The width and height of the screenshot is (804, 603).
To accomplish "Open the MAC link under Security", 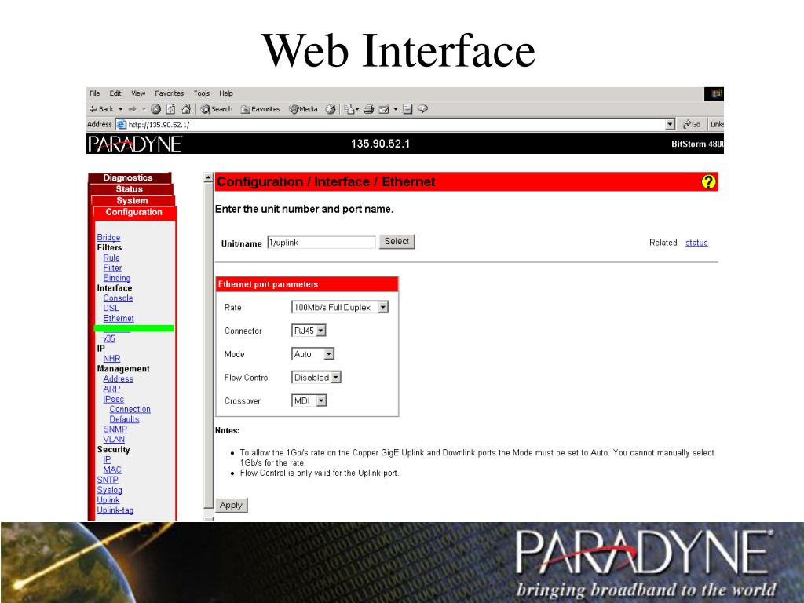I will pos(112,470).
